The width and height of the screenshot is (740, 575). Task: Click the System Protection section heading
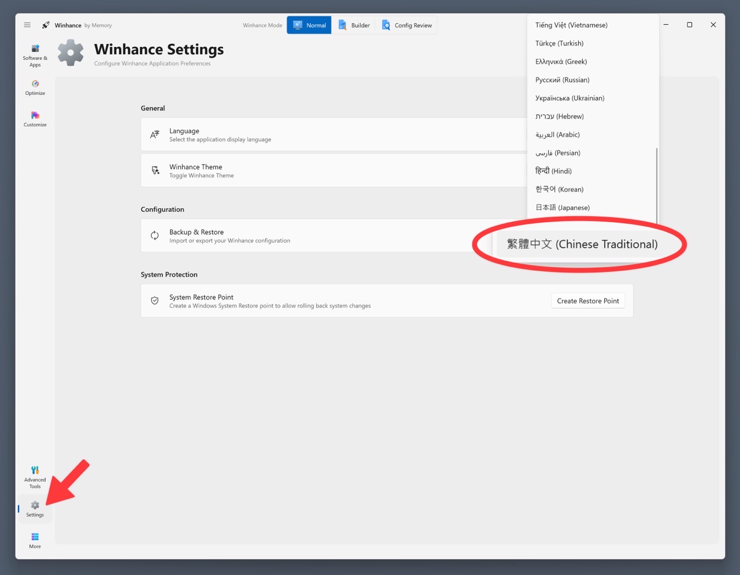pos(169,275)
